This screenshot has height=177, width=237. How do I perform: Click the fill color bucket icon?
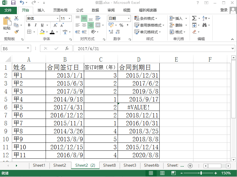[41, 32]
